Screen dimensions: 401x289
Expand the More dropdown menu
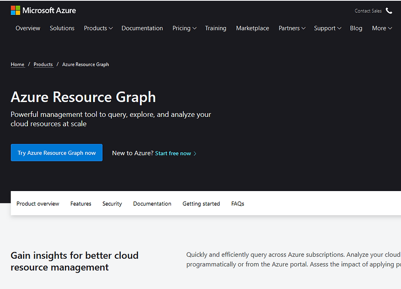(x=382, y=28)
